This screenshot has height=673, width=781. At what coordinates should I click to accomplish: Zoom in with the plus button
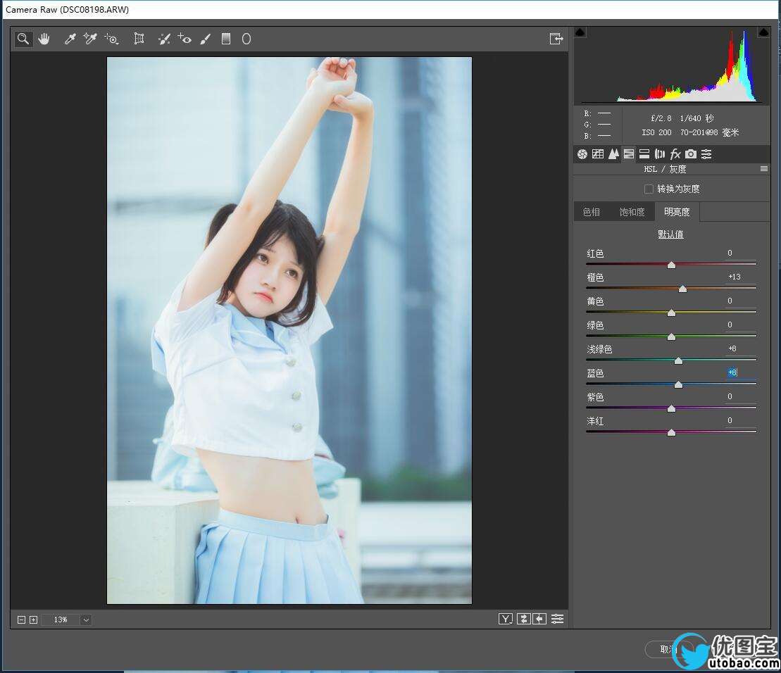[33, 619]
